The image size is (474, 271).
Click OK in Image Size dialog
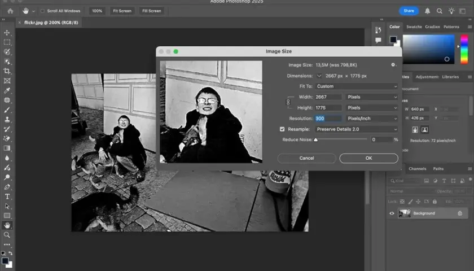(x=369, y=158)
